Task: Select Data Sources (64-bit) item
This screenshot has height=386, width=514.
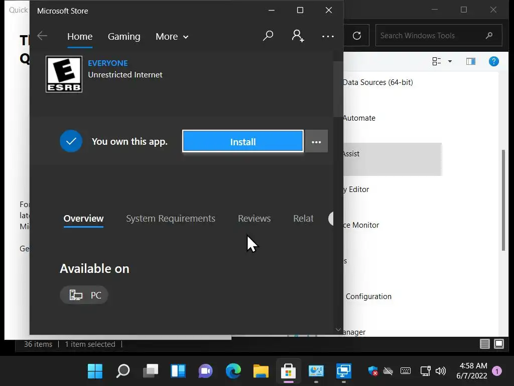Action: point(377,82)
